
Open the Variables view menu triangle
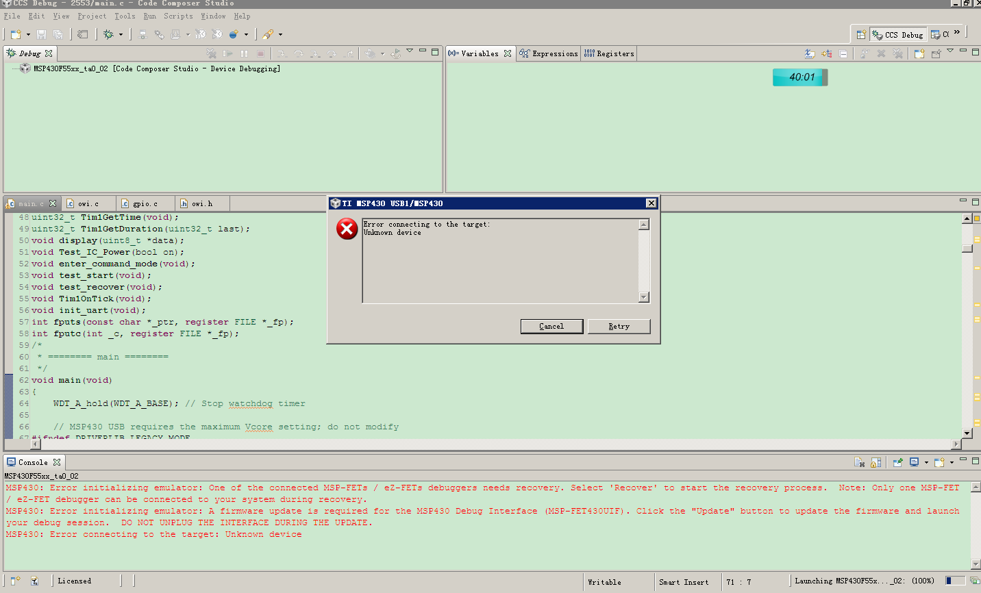coord(950,51)
